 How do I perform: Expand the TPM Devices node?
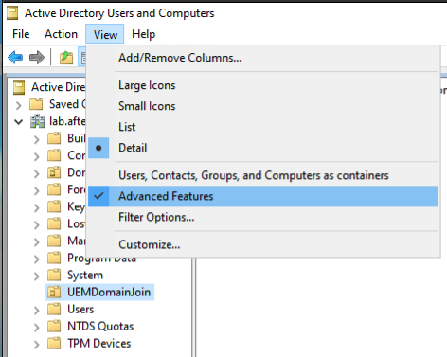tap(37, 344)
